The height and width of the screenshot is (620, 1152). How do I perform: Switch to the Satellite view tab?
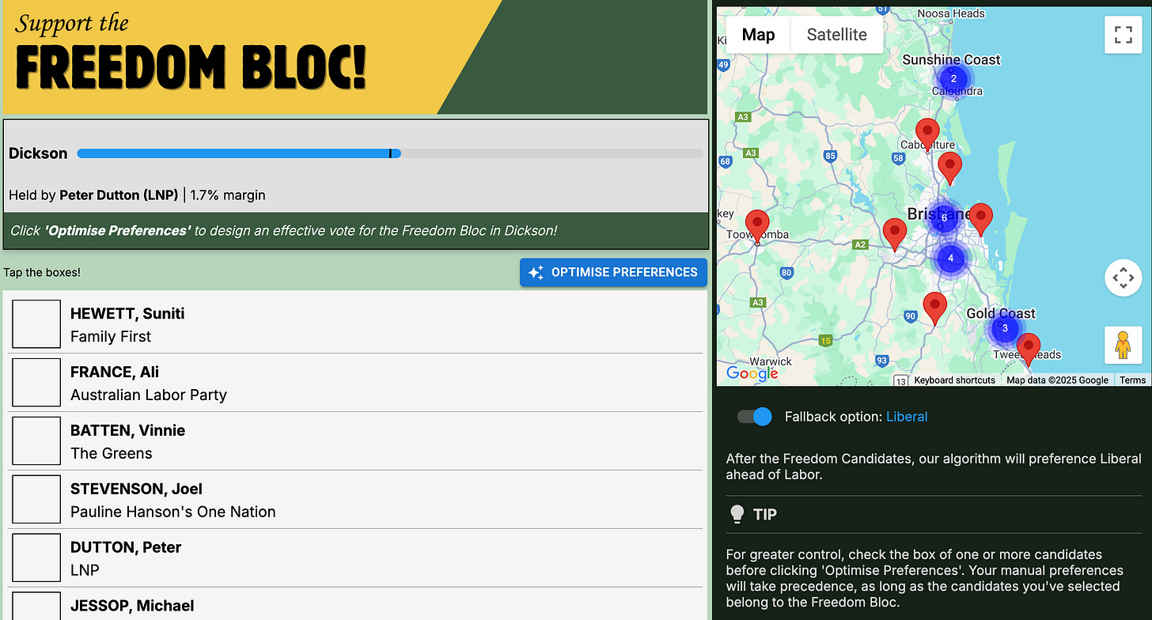point(836,35)
